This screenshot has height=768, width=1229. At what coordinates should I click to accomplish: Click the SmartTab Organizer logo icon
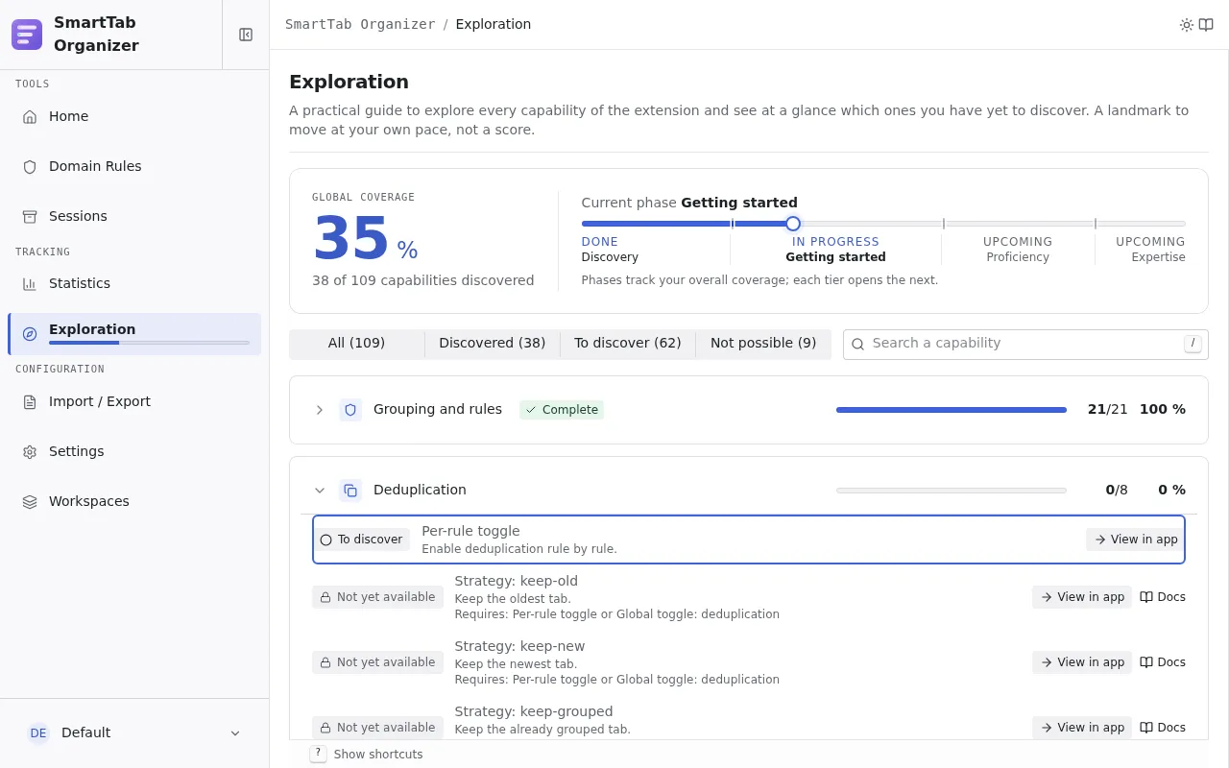coord(27,35)
